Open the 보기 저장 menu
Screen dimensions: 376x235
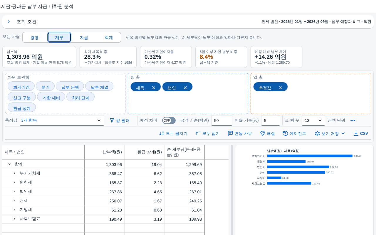coord(330,133)
